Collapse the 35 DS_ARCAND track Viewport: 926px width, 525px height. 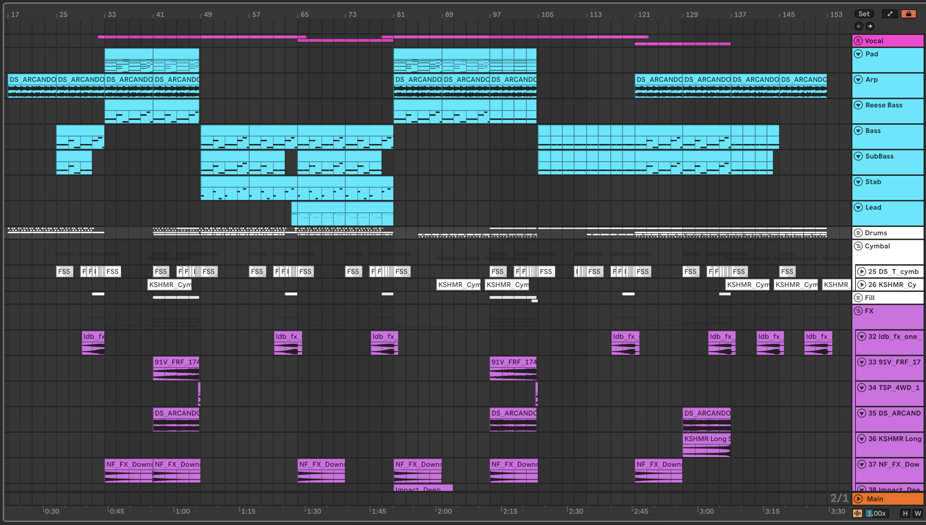[x=862, y=413]
